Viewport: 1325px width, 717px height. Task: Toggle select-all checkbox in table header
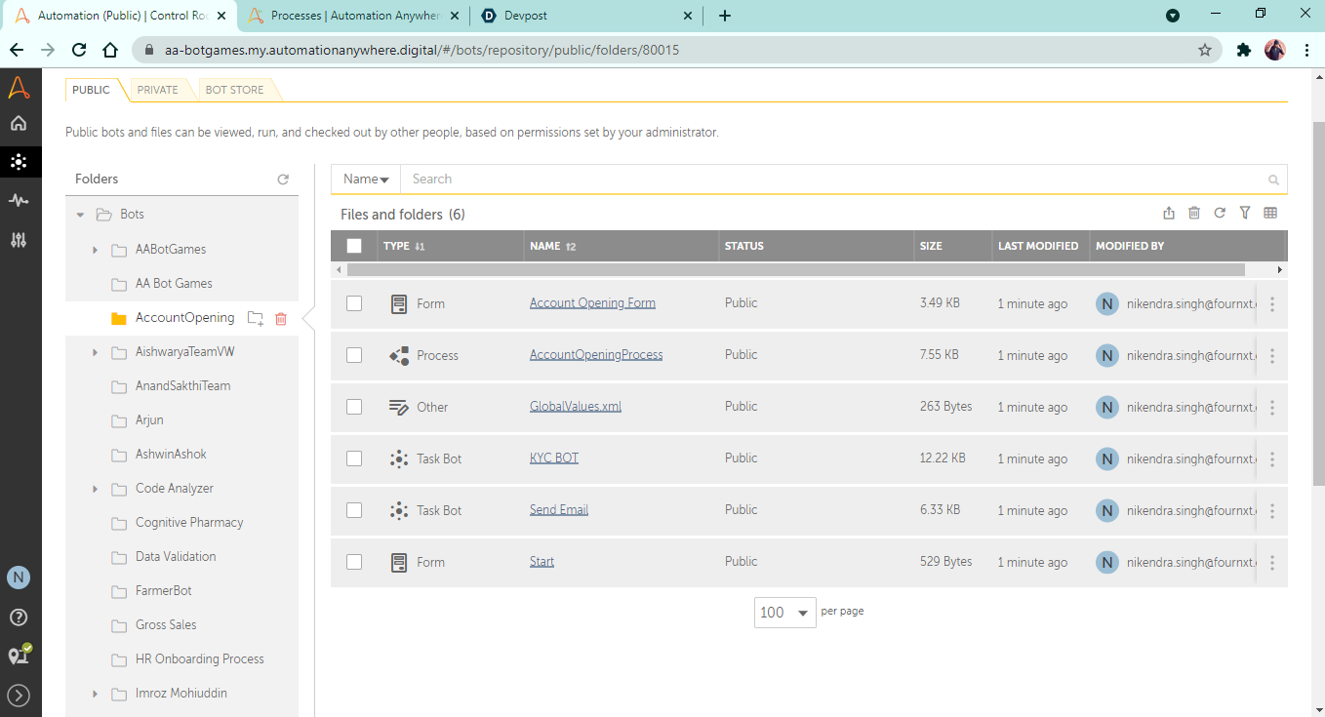[x=354, y=246]
